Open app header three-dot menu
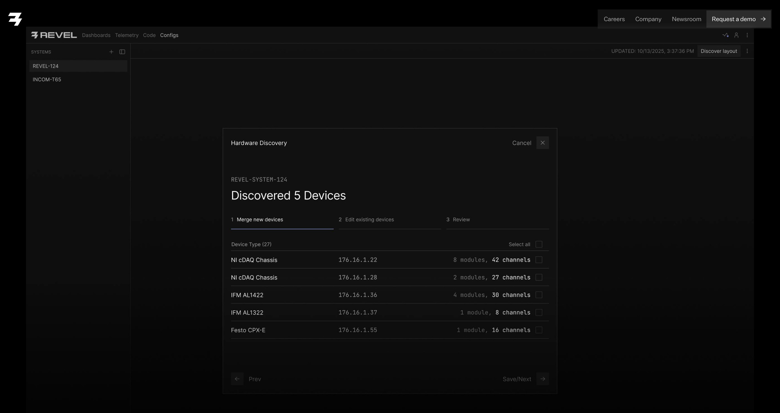The height and width of the screenshot is (413, 780). (x=747, y=35)
